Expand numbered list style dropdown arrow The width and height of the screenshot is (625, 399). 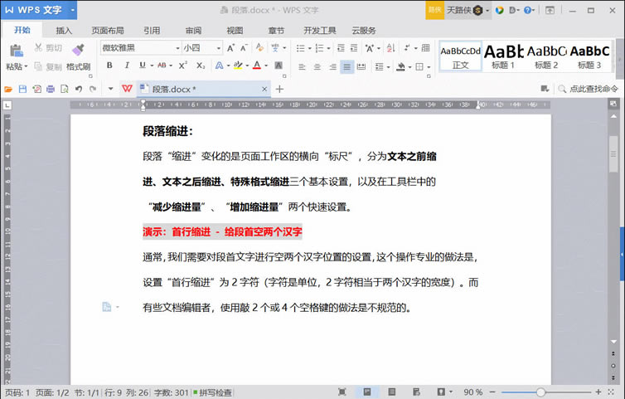coord(328,48)
